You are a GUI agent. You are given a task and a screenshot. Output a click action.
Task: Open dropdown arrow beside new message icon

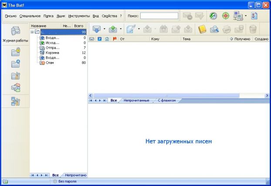click(x=139, y=29)
